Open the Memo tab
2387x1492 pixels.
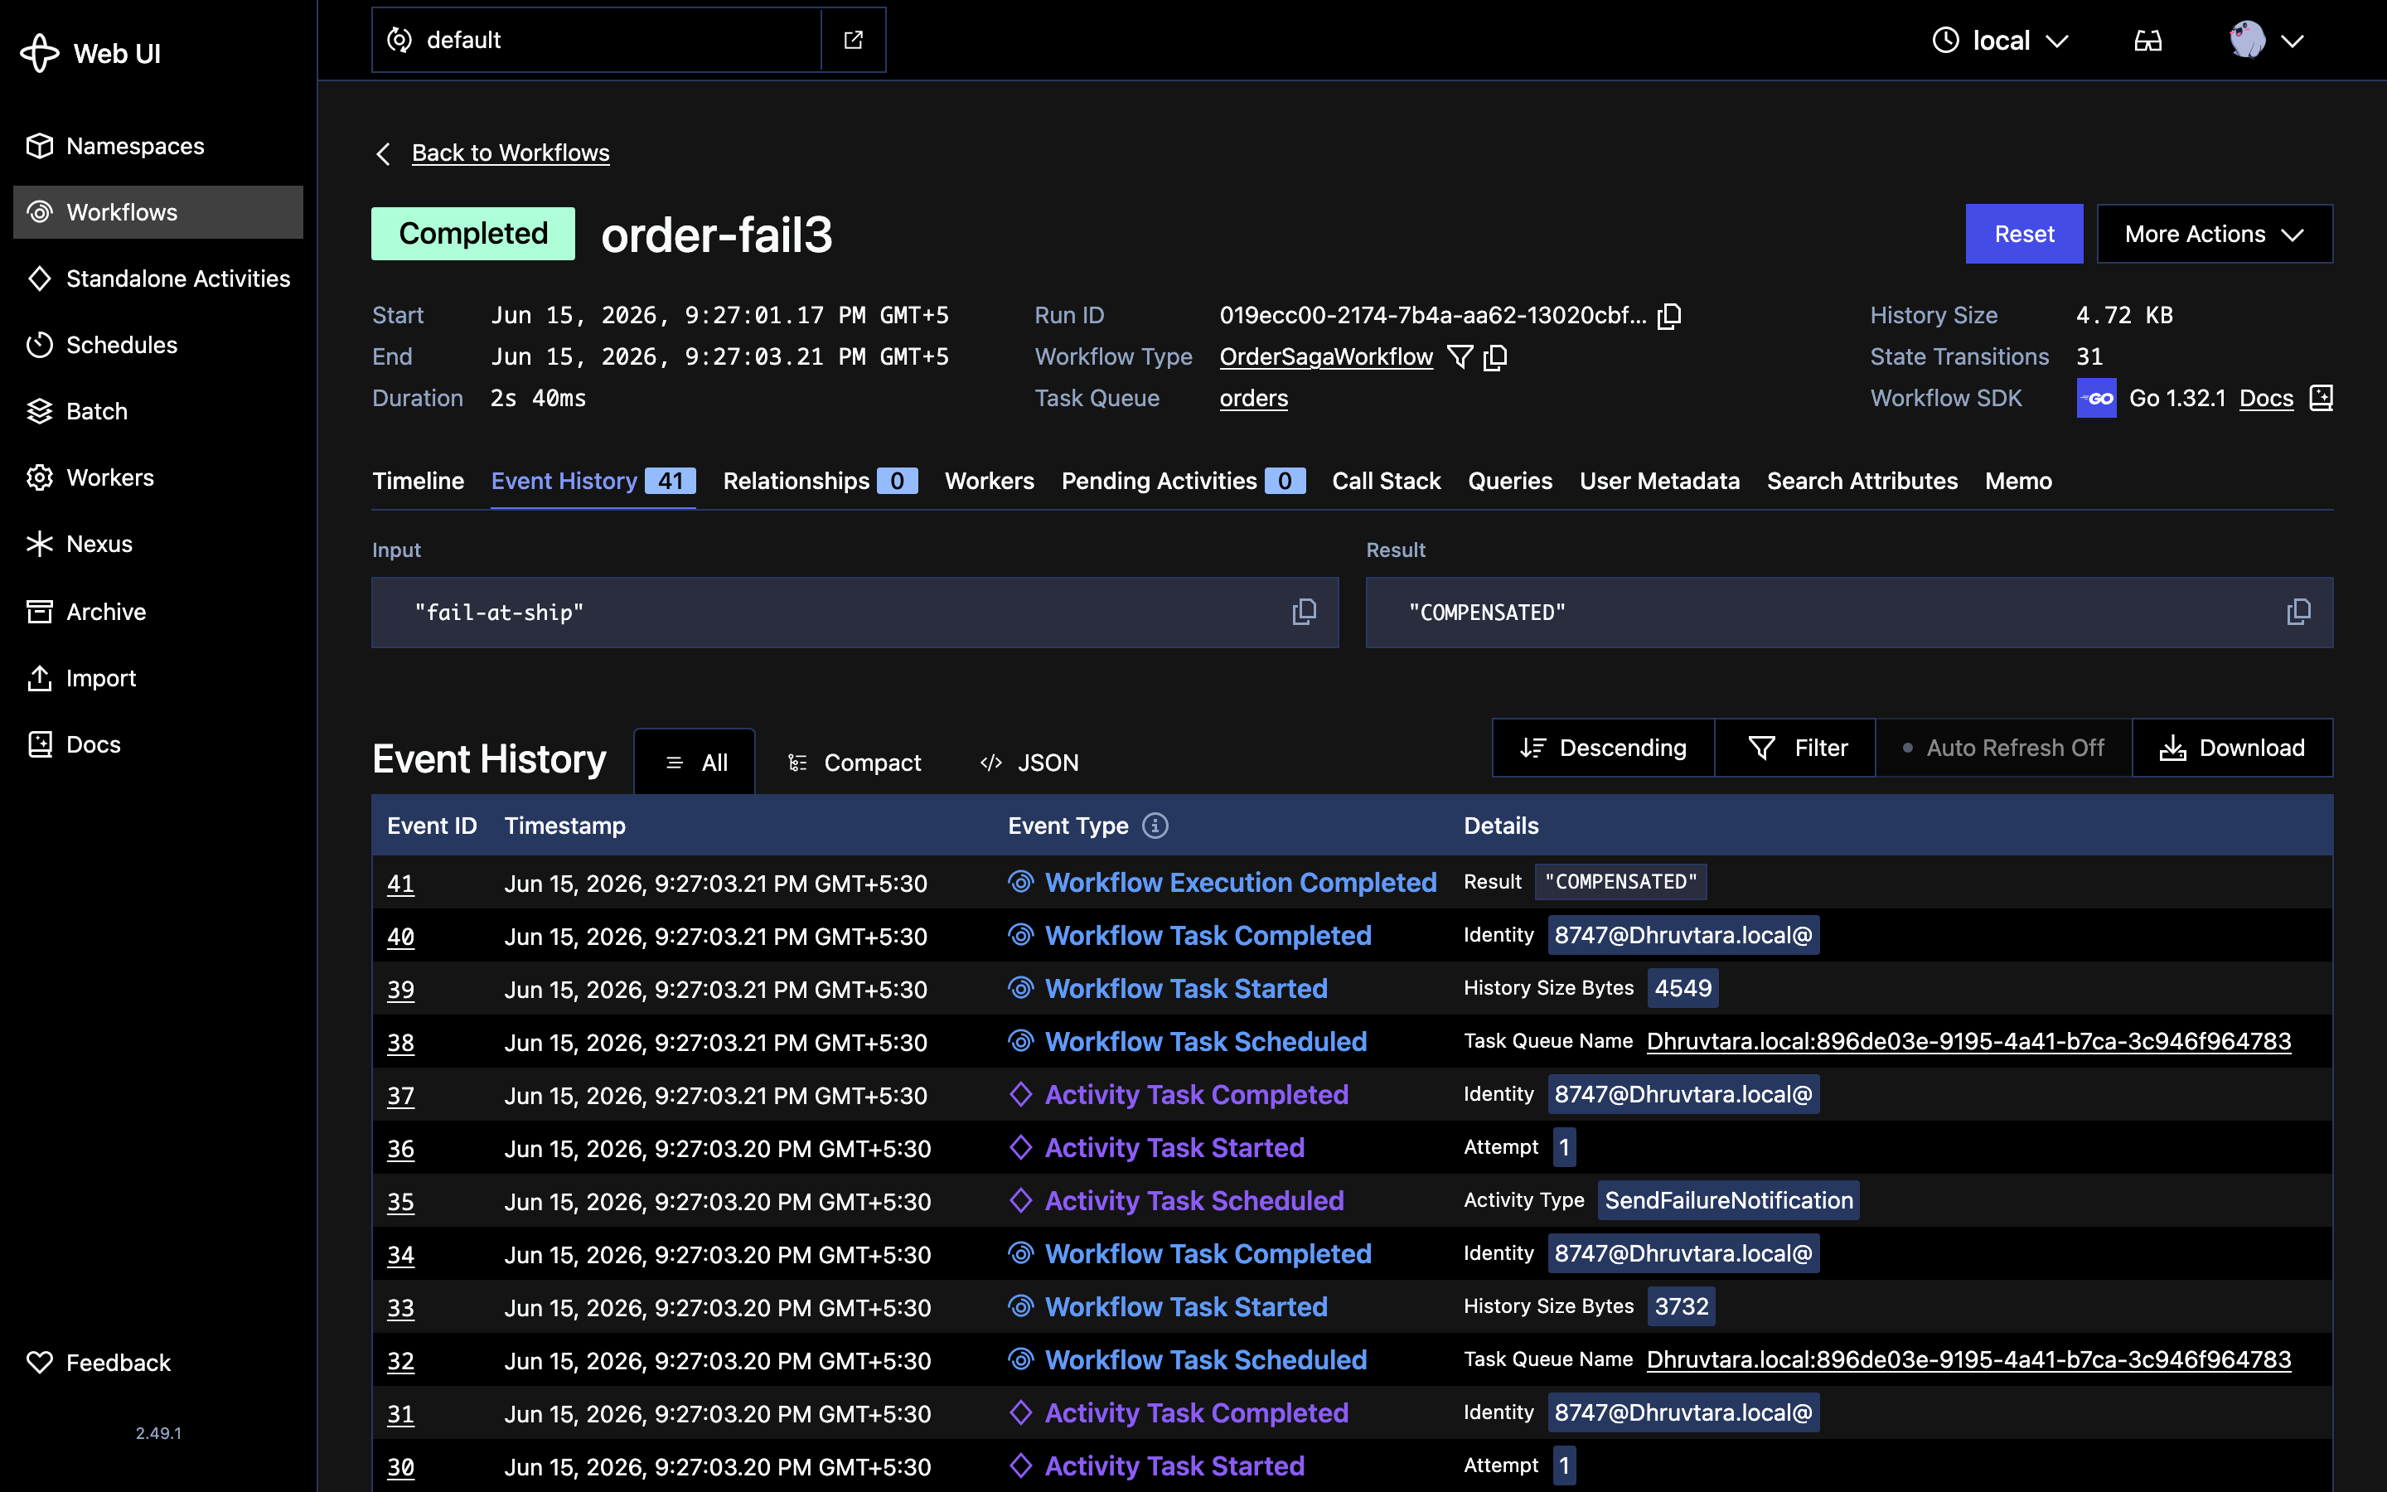coord(2018,481)
